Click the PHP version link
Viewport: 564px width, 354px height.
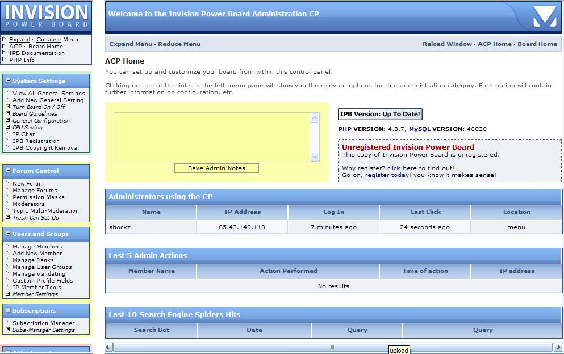(345, 129)
